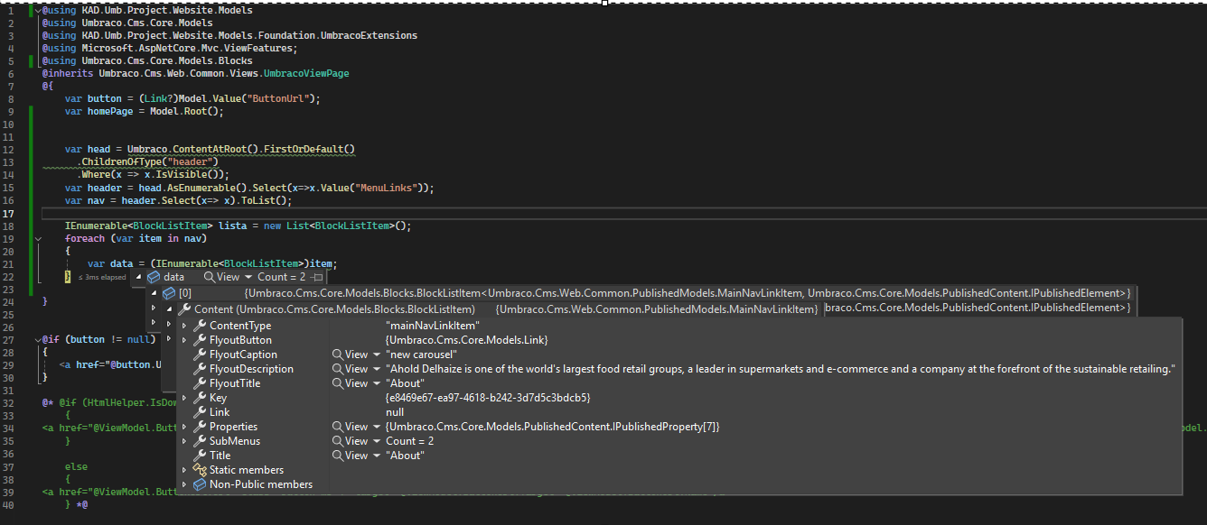Screen dimensions: 1207x525
Task: Select the "new carousel" value
Action: [421, 355]
